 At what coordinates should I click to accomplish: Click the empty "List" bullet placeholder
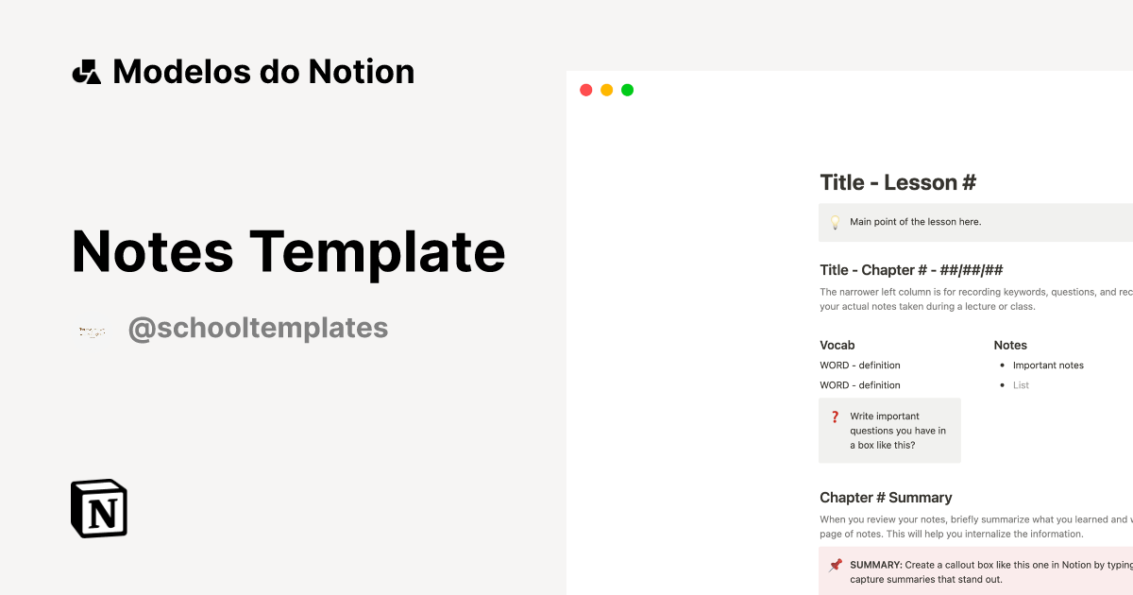pos(1021,385)
